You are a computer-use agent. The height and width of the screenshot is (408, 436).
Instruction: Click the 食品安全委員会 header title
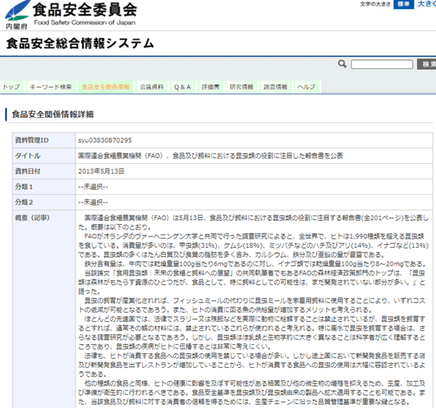click(x=85, y=10)
